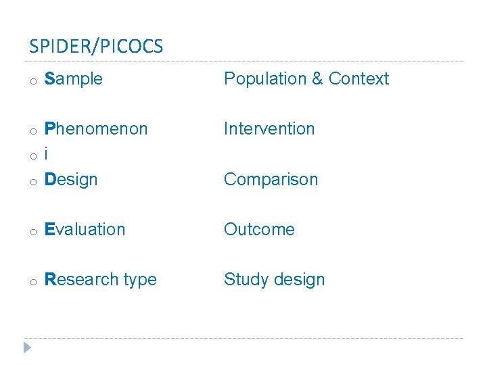Click the bullet circle beside Evaluation
Viewport: 487px width, 365px height.
click(x=34, y=232)
